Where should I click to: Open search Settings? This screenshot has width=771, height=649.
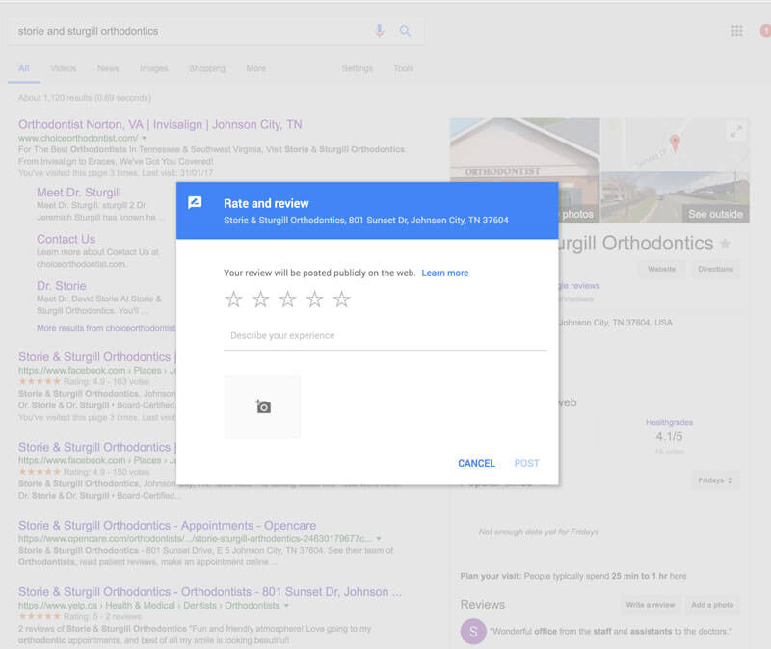358,68
